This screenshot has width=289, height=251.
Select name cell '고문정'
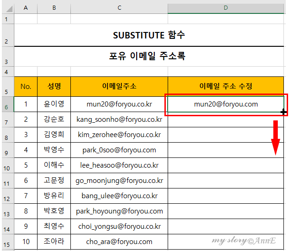(x=54, y=181)
